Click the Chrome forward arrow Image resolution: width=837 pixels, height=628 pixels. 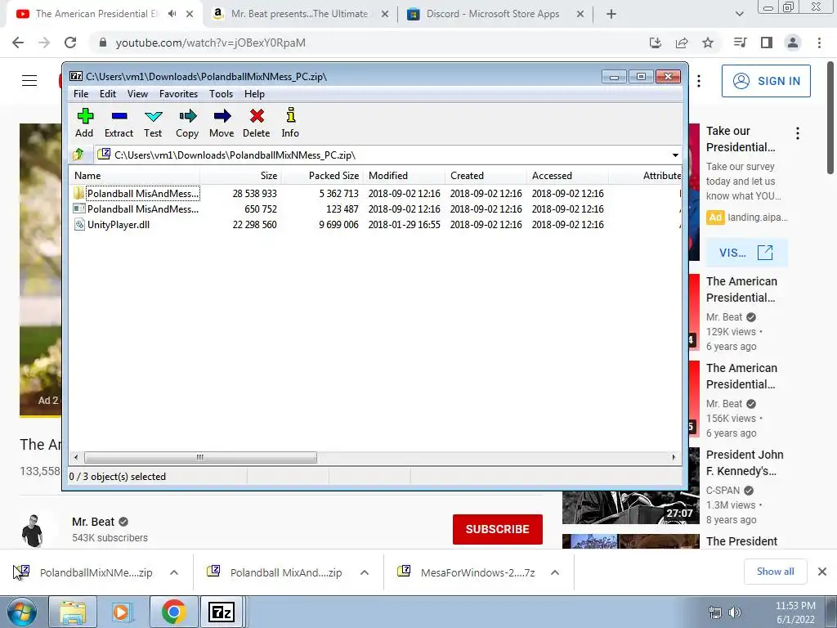[x=44, y=43]
